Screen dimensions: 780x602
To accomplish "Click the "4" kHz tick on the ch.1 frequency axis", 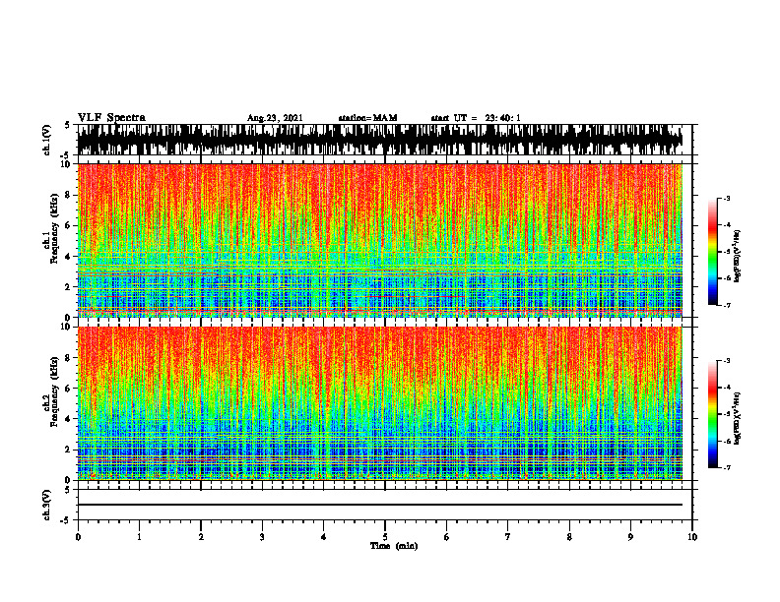I will (69, 257).
